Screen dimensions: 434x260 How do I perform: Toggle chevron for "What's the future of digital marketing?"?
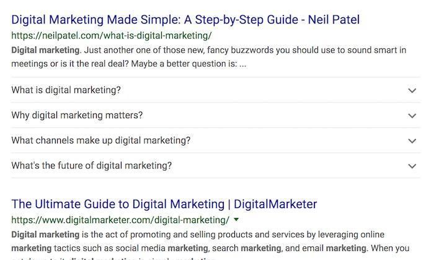point(412,166)
